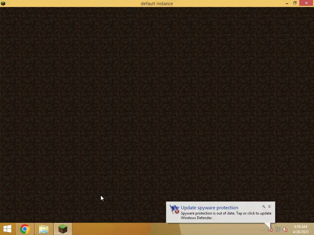Show hidden tray icons arrow
The image size is (314, 235).
(x=263, y=229)
